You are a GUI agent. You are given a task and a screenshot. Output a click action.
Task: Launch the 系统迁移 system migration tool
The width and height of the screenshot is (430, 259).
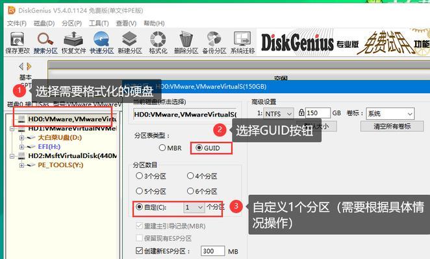click(242, 42)
